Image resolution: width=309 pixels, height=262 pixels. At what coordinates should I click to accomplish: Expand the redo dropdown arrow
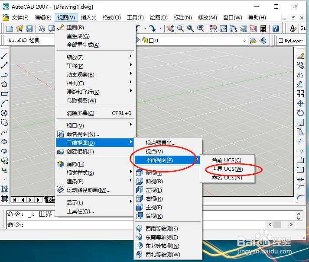coord(161,29)
